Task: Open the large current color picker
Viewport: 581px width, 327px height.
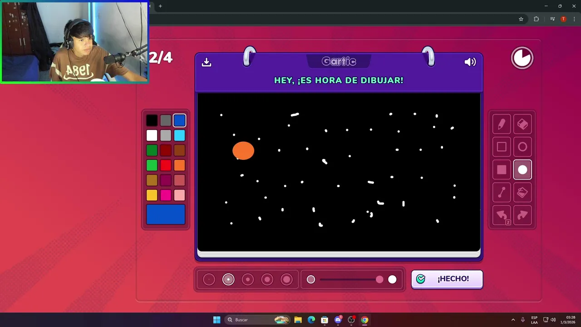Action: coord(166,214)
